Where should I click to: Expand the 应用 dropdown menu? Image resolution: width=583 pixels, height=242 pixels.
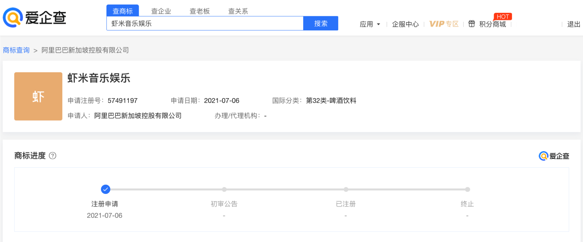[x=370, y=24]
